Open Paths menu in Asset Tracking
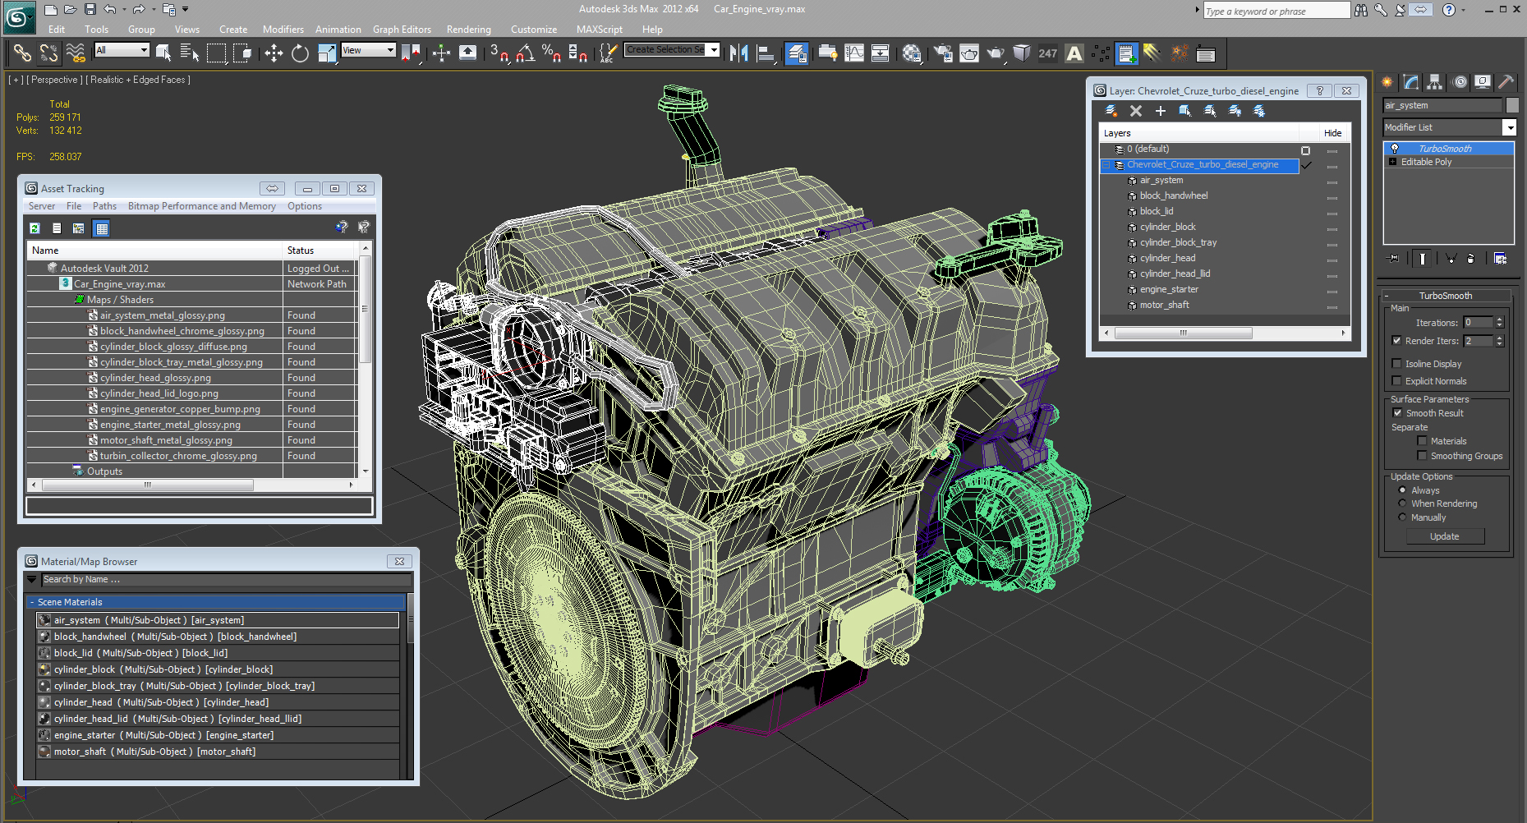 pyautogui.click(x=104, y=206)
